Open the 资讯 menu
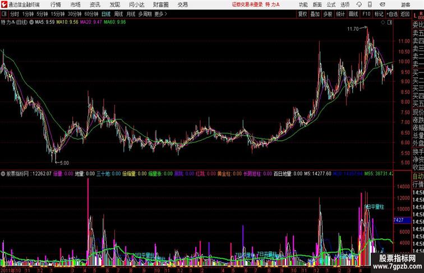This screenshot has height=273, width=424. pos(95,4)
